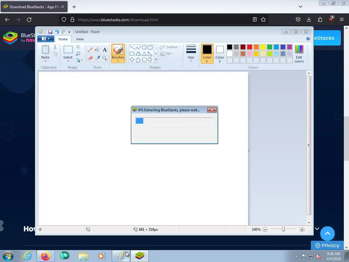Viewport: 349px width, 262px height.
Task: Select the Fill with color bucket tool
Action: coord(97,49)
